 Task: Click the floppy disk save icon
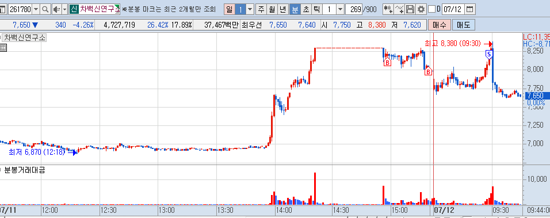pos(410,9)
